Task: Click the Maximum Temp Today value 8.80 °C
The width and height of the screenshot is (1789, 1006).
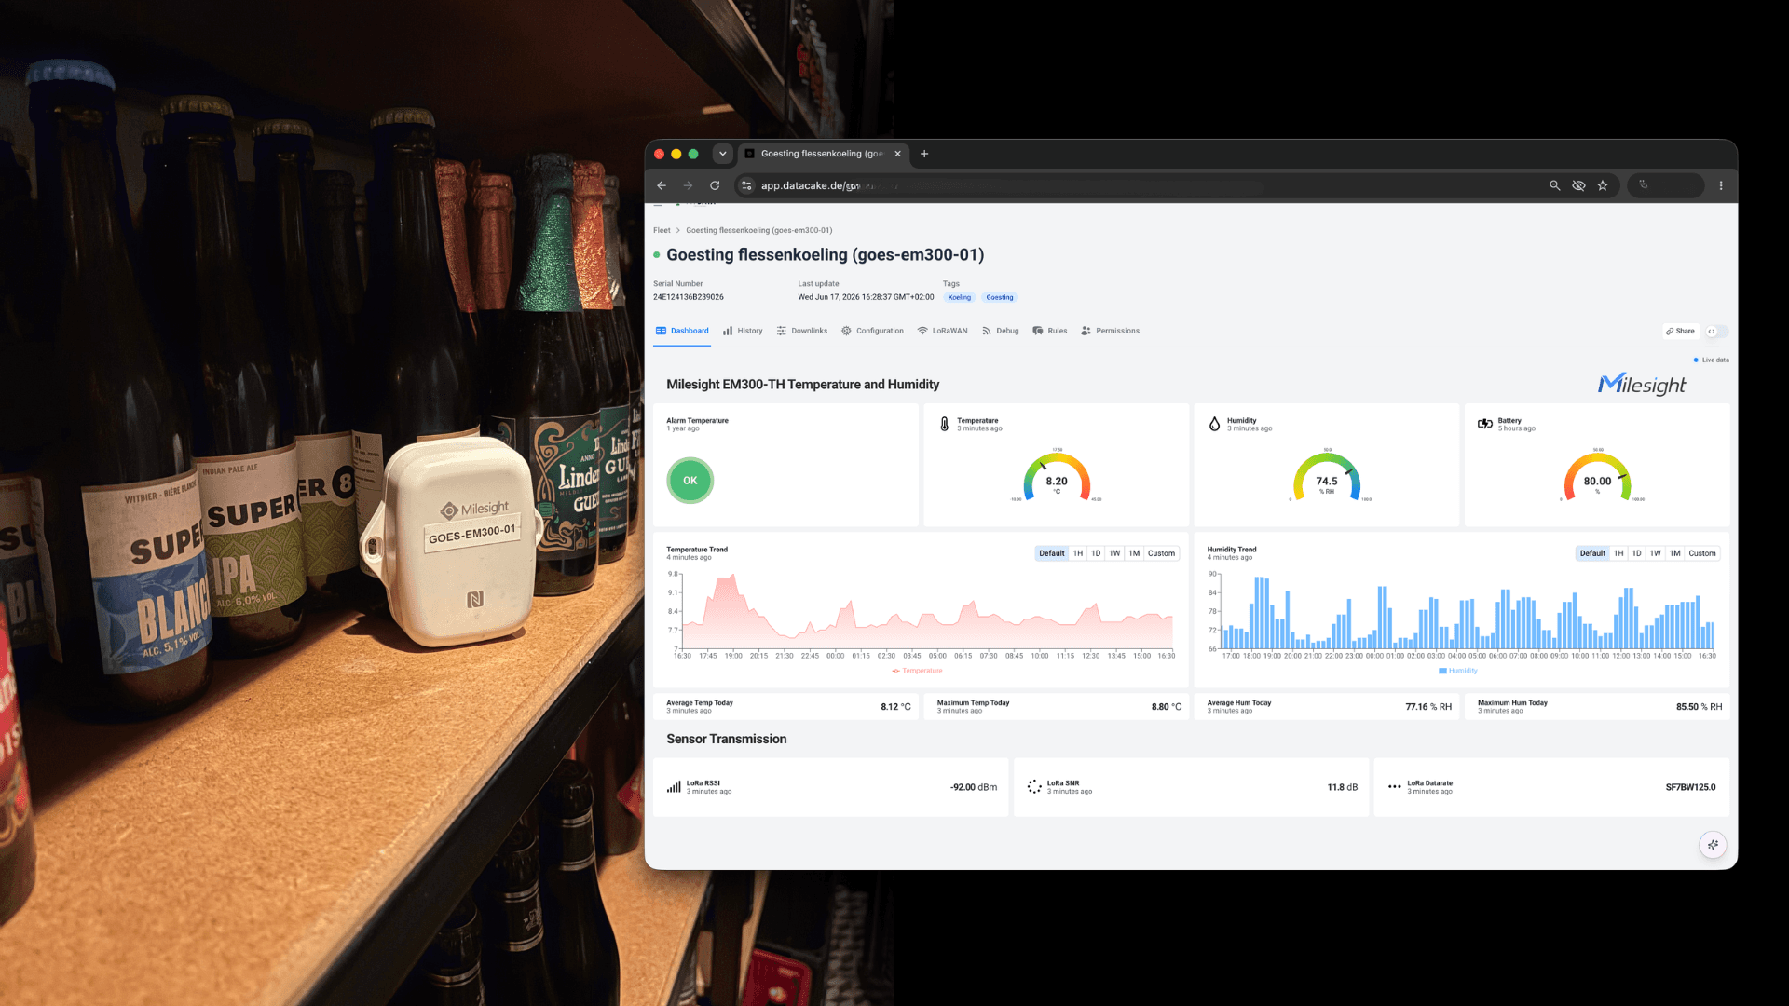Action: (x=1166, y=707)
